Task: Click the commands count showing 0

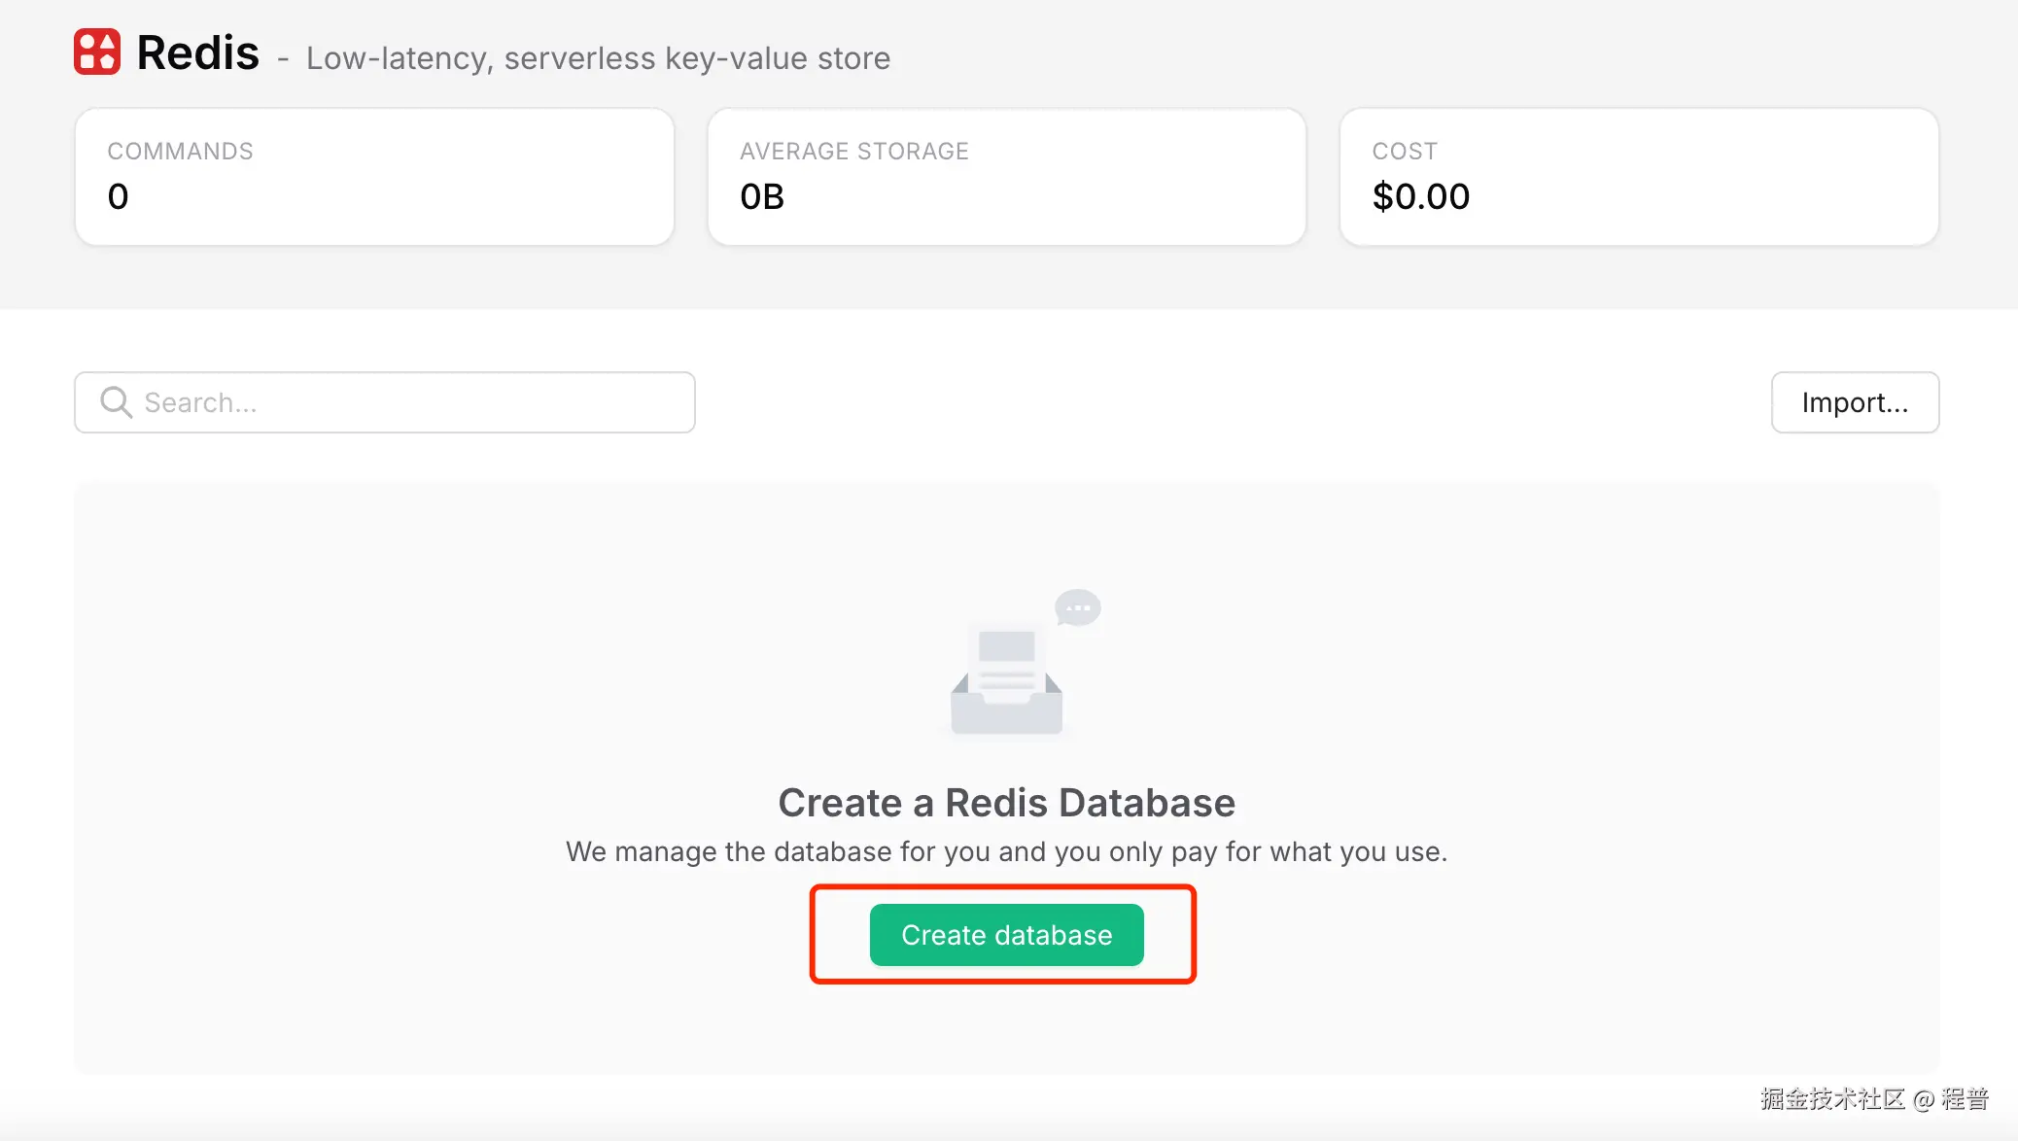Action: click(118, 196)
